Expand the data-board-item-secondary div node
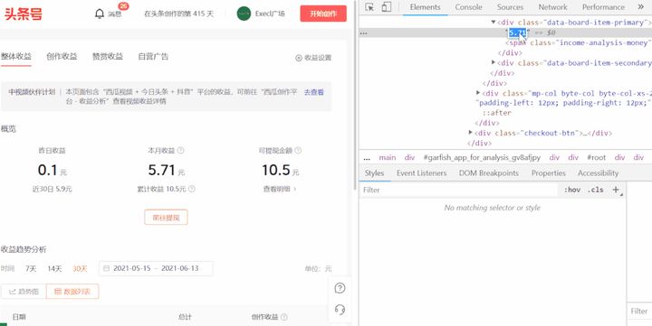 tap(494, 62)
